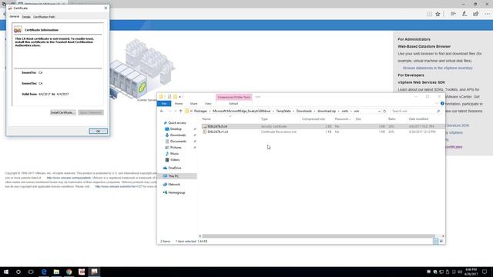Switch Explorer to details view icon
The width and height of the screenshot is (493, 277).
(x=435, y=241)
